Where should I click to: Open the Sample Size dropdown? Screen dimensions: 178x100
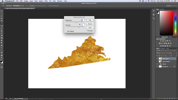[18, 6]
